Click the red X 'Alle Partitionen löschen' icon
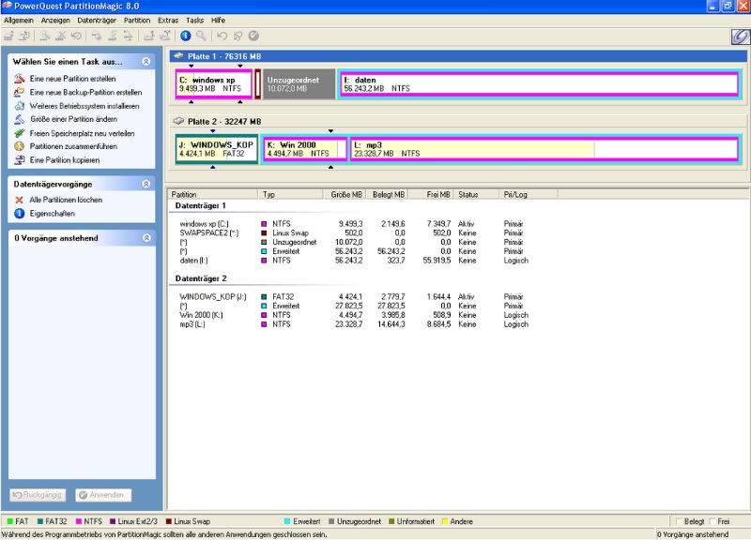The image size is (751, 540). click(x=20, y=200)
